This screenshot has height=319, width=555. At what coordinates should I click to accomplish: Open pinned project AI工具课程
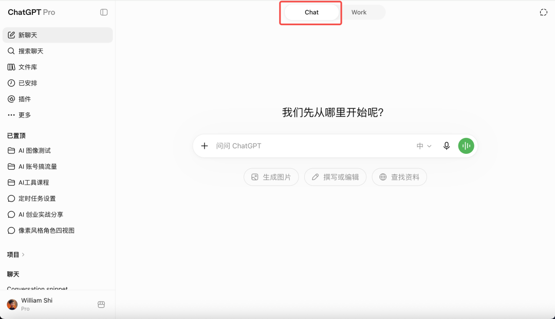click(58, 182)
